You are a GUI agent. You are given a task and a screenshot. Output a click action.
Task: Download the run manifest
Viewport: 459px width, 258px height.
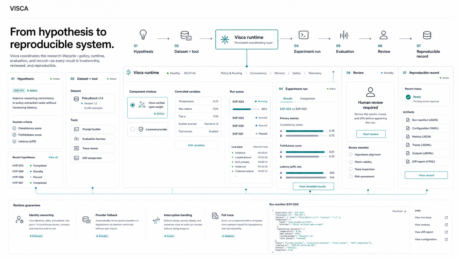[399, 211]
